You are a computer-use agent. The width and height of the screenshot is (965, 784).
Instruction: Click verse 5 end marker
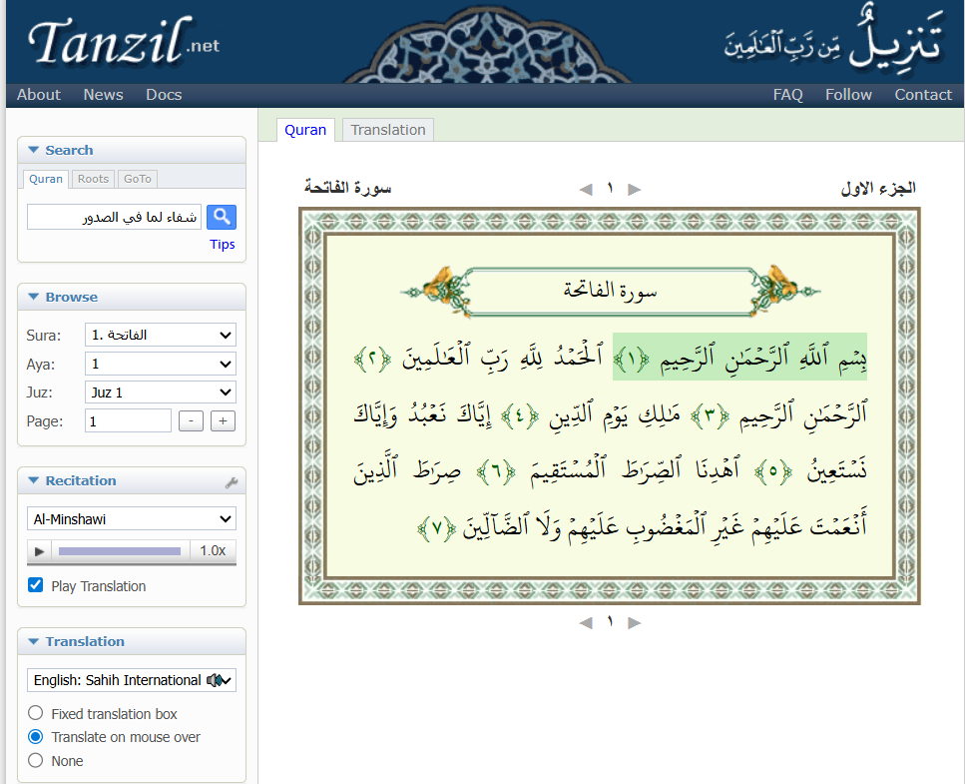point(773,471)
